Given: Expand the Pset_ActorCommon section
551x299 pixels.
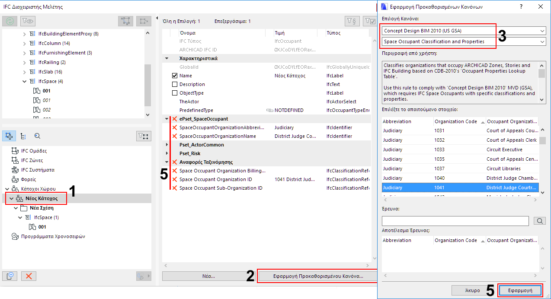Looking at the screenshot, I should [x=167, y=145].
